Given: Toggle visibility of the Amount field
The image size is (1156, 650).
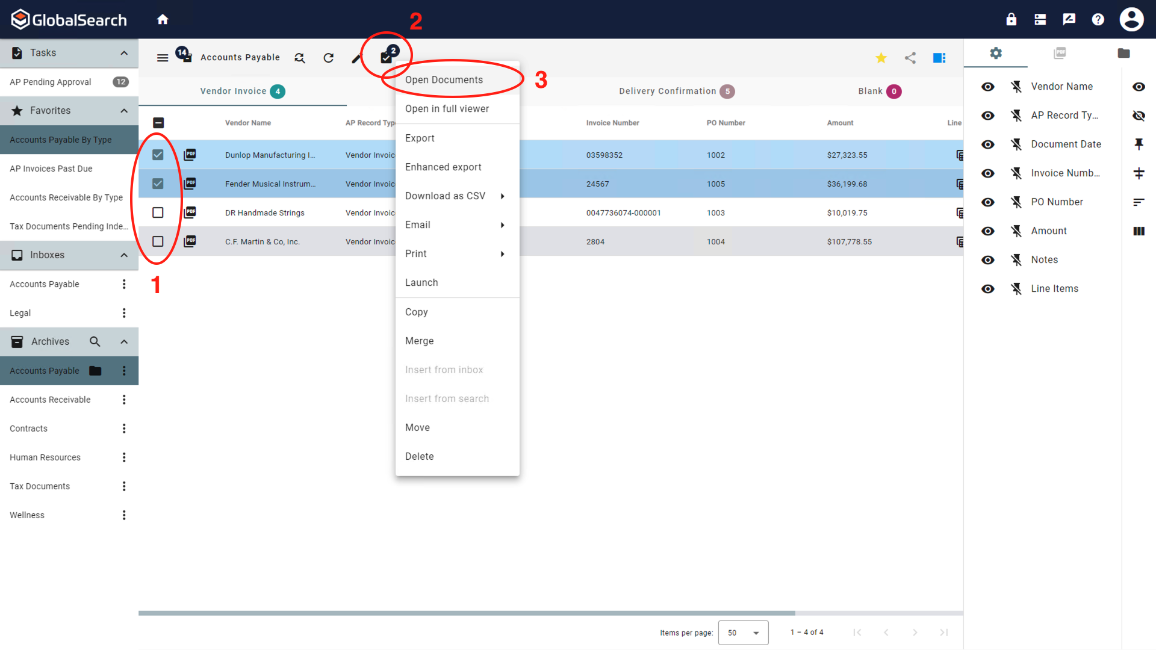Looking at the screenshot, I should tap(988, 231).
